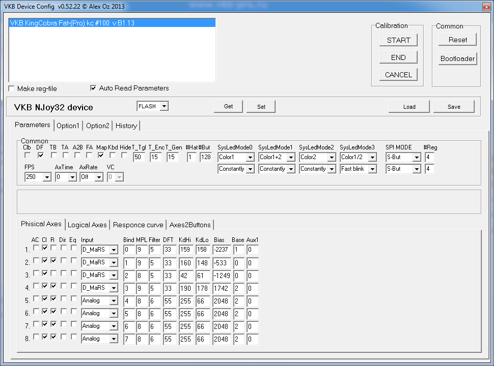Click the Get button
The width and height of the screenshot is (494, 366).
coord(229,107)
